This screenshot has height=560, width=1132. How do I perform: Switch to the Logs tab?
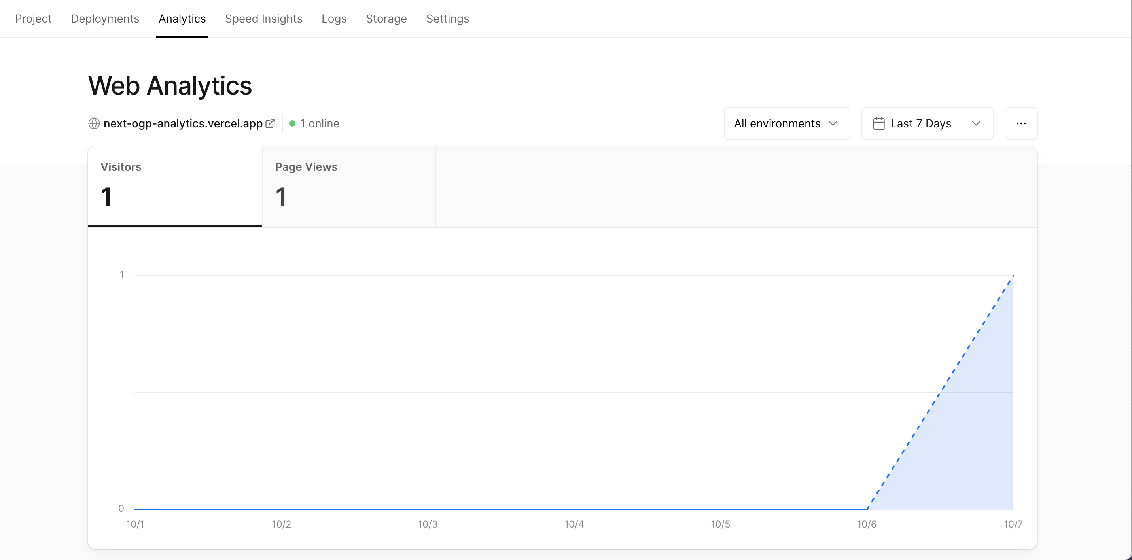[x=333, y=19]
